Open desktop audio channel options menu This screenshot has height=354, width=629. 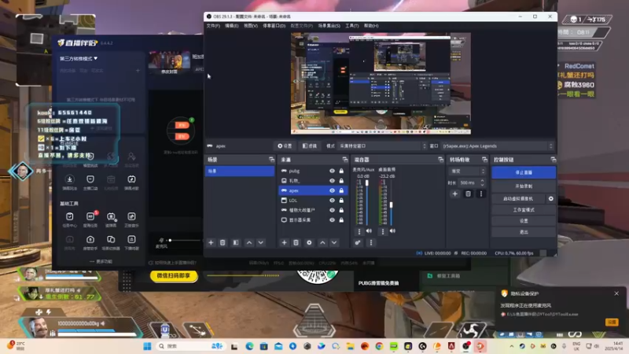pos(383,231)
